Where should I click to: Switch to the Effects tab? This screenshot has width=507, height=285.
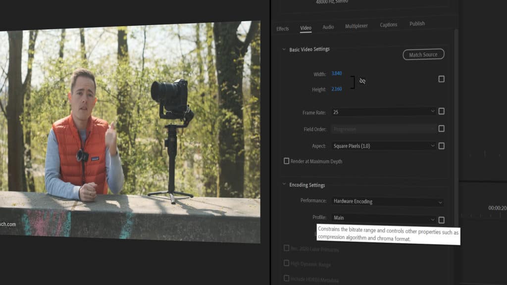click(282, 29)
